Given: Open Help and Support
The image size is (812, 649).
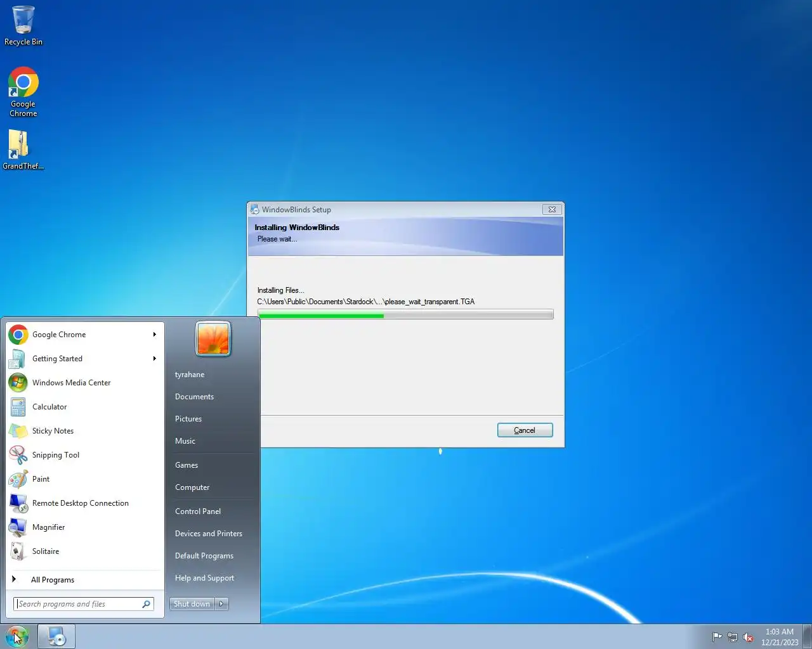Looking at the screenshot, I should point(204,578).
